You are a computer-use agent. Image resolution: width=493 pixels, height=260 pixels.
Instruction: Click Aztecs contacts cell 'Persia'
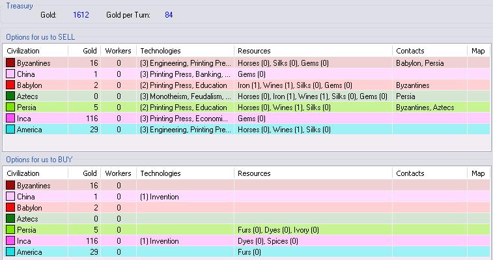pos(406,96)
